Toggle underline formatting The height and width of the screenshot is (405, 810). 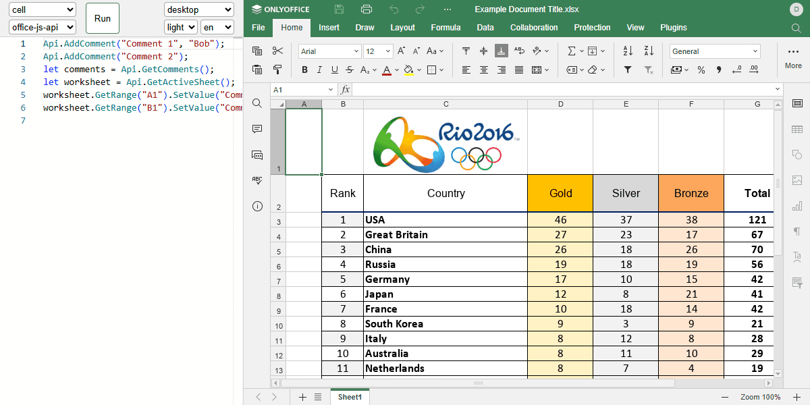click(334, 70)
